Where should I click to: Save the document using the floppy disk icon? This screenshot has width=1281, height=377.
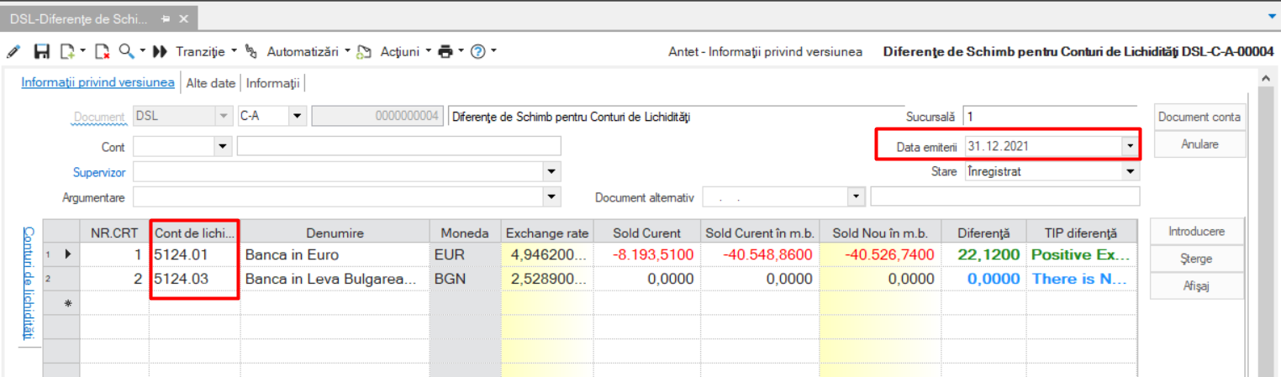pyautogui.click(x=41, y=52)
